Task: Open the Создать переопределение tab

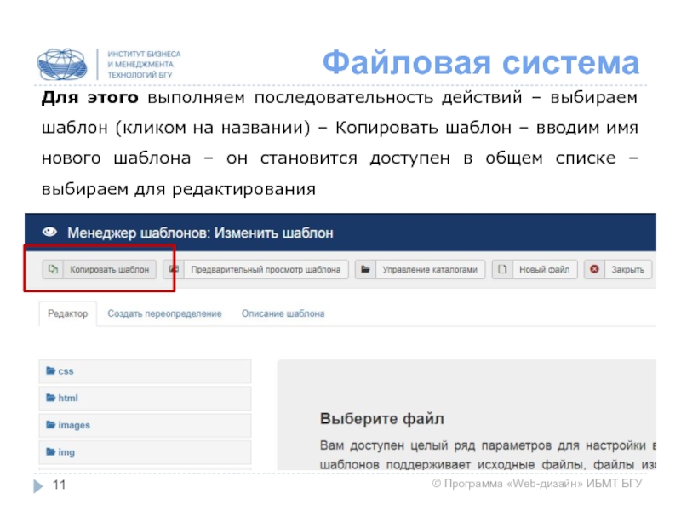Action: coord(164,313)
